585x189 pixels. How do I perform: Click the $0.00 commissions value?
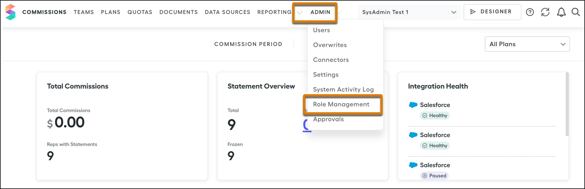[x=66, y=122]
